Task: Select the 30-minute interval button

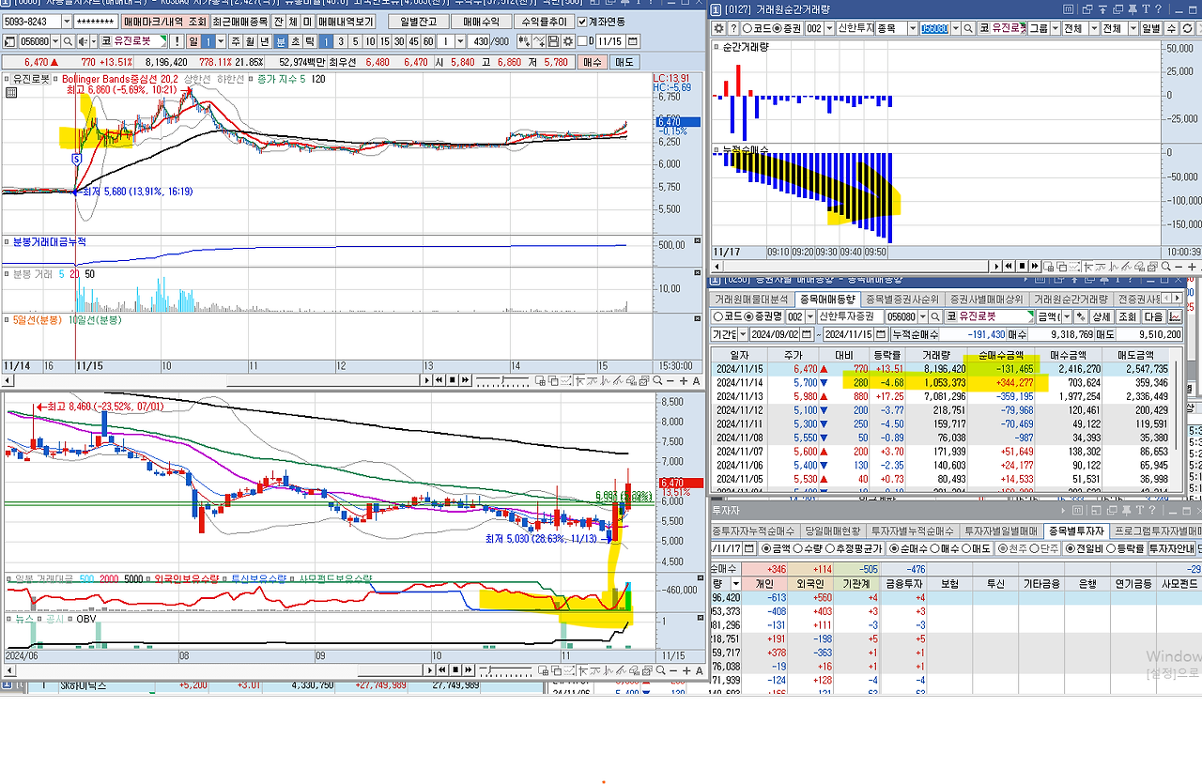Action: tap(399, 41)
